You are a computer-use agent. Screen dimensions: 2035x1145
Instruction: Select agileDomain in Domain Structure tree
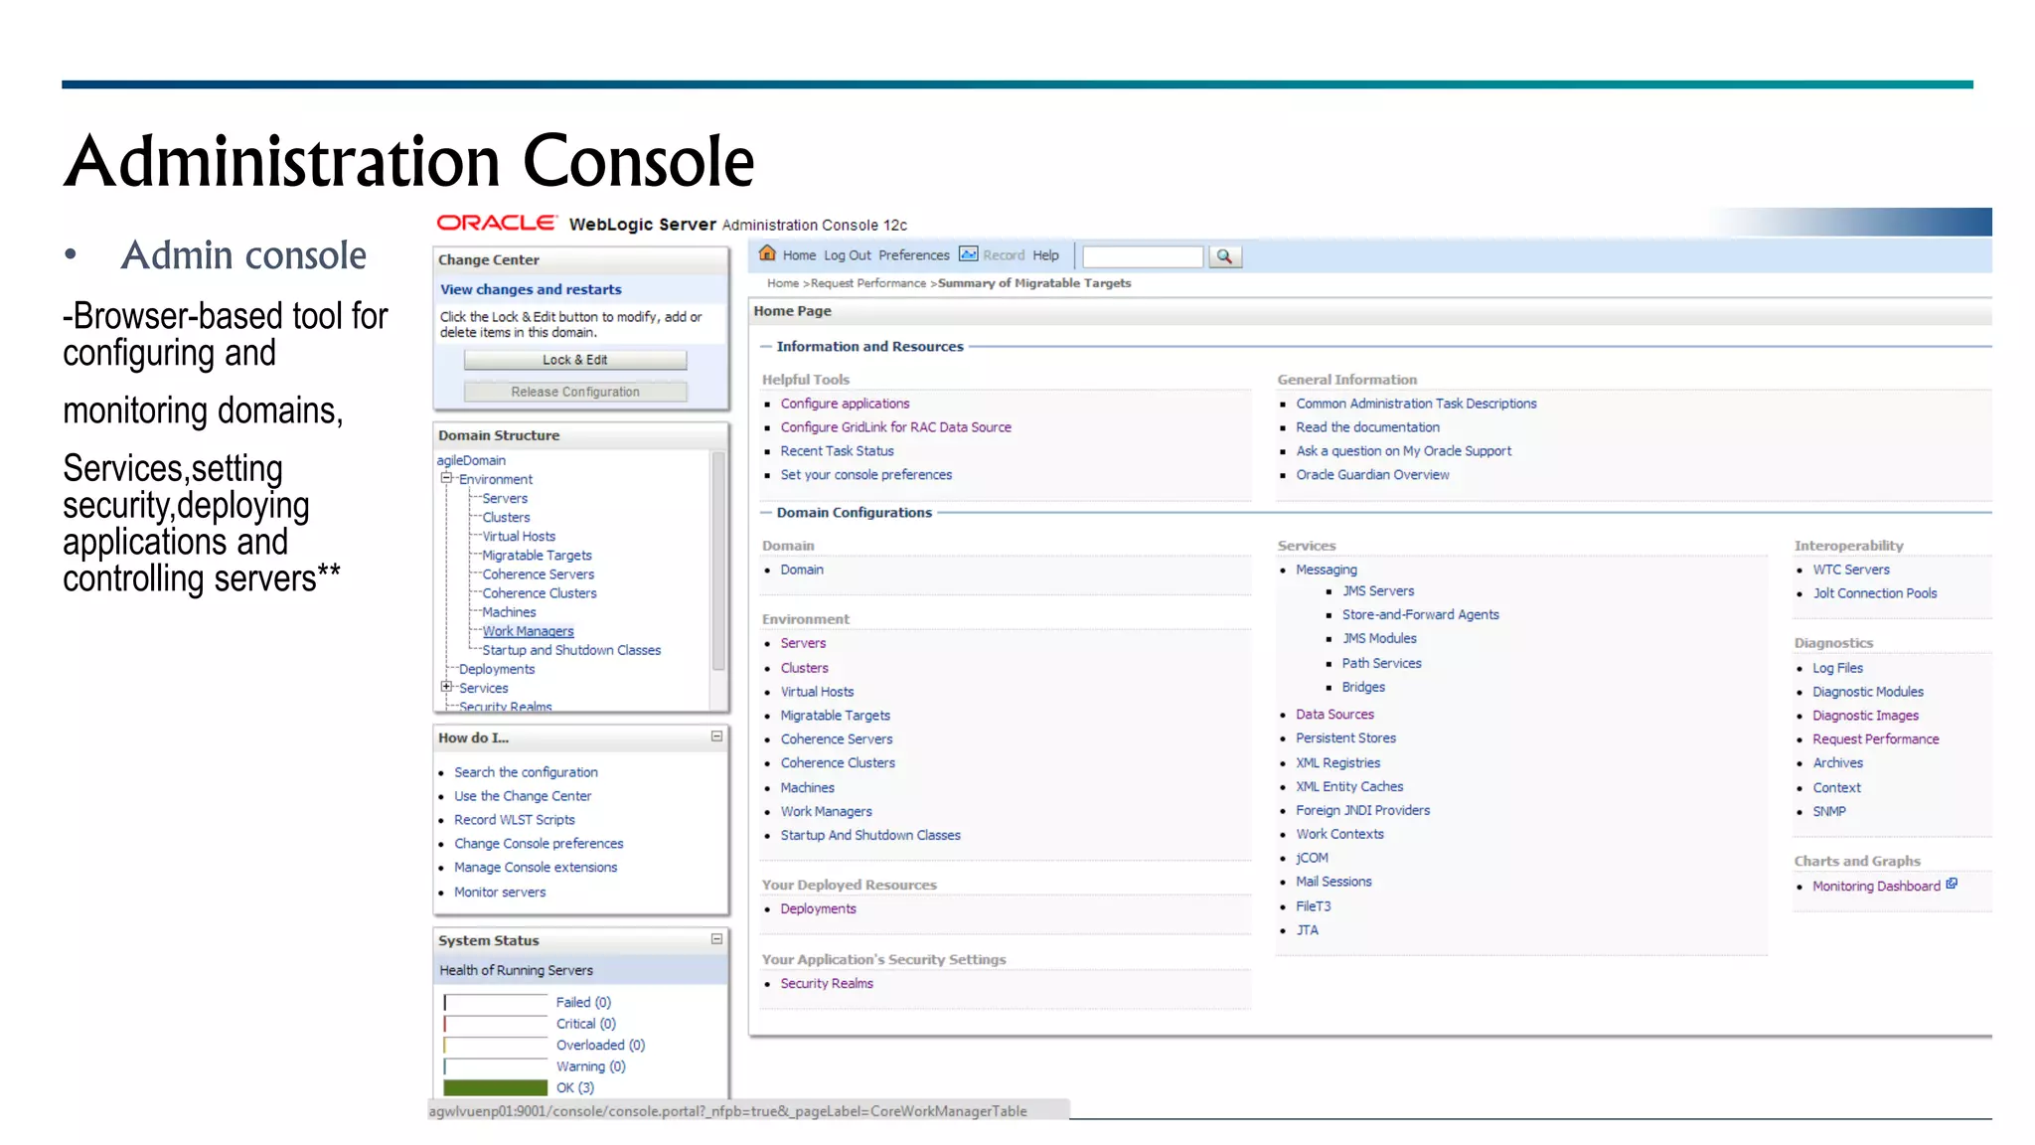(x=471, y=460)
